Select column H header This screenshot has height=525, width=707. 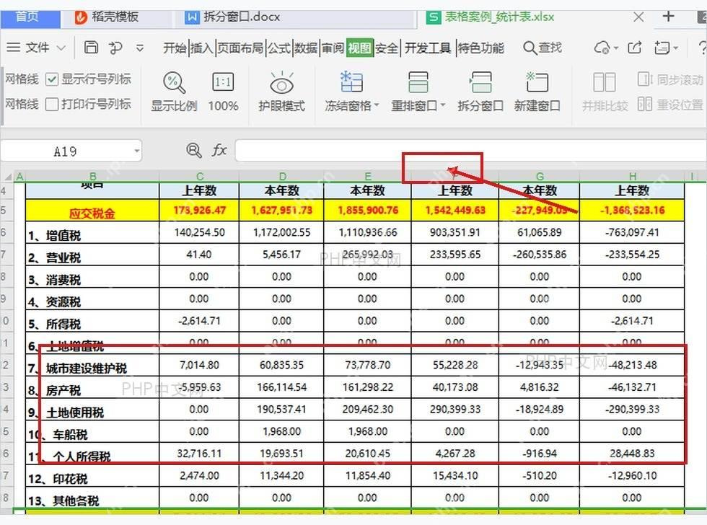[632, 176]
